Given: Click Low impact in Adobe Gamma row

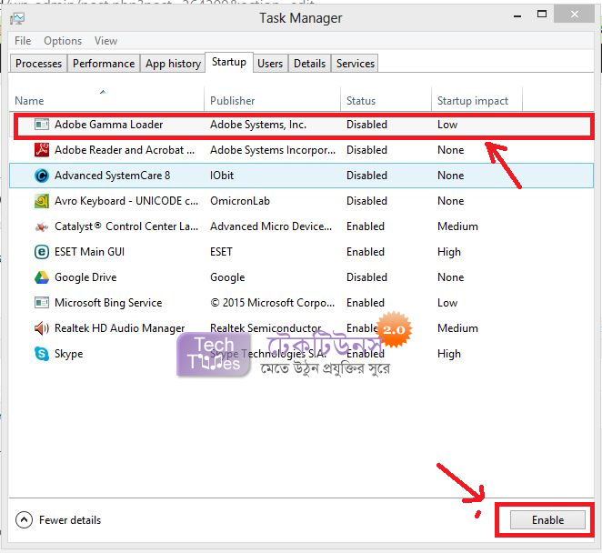Looking at the screenshot, I should pyautogui.click(x=447, y=125).
